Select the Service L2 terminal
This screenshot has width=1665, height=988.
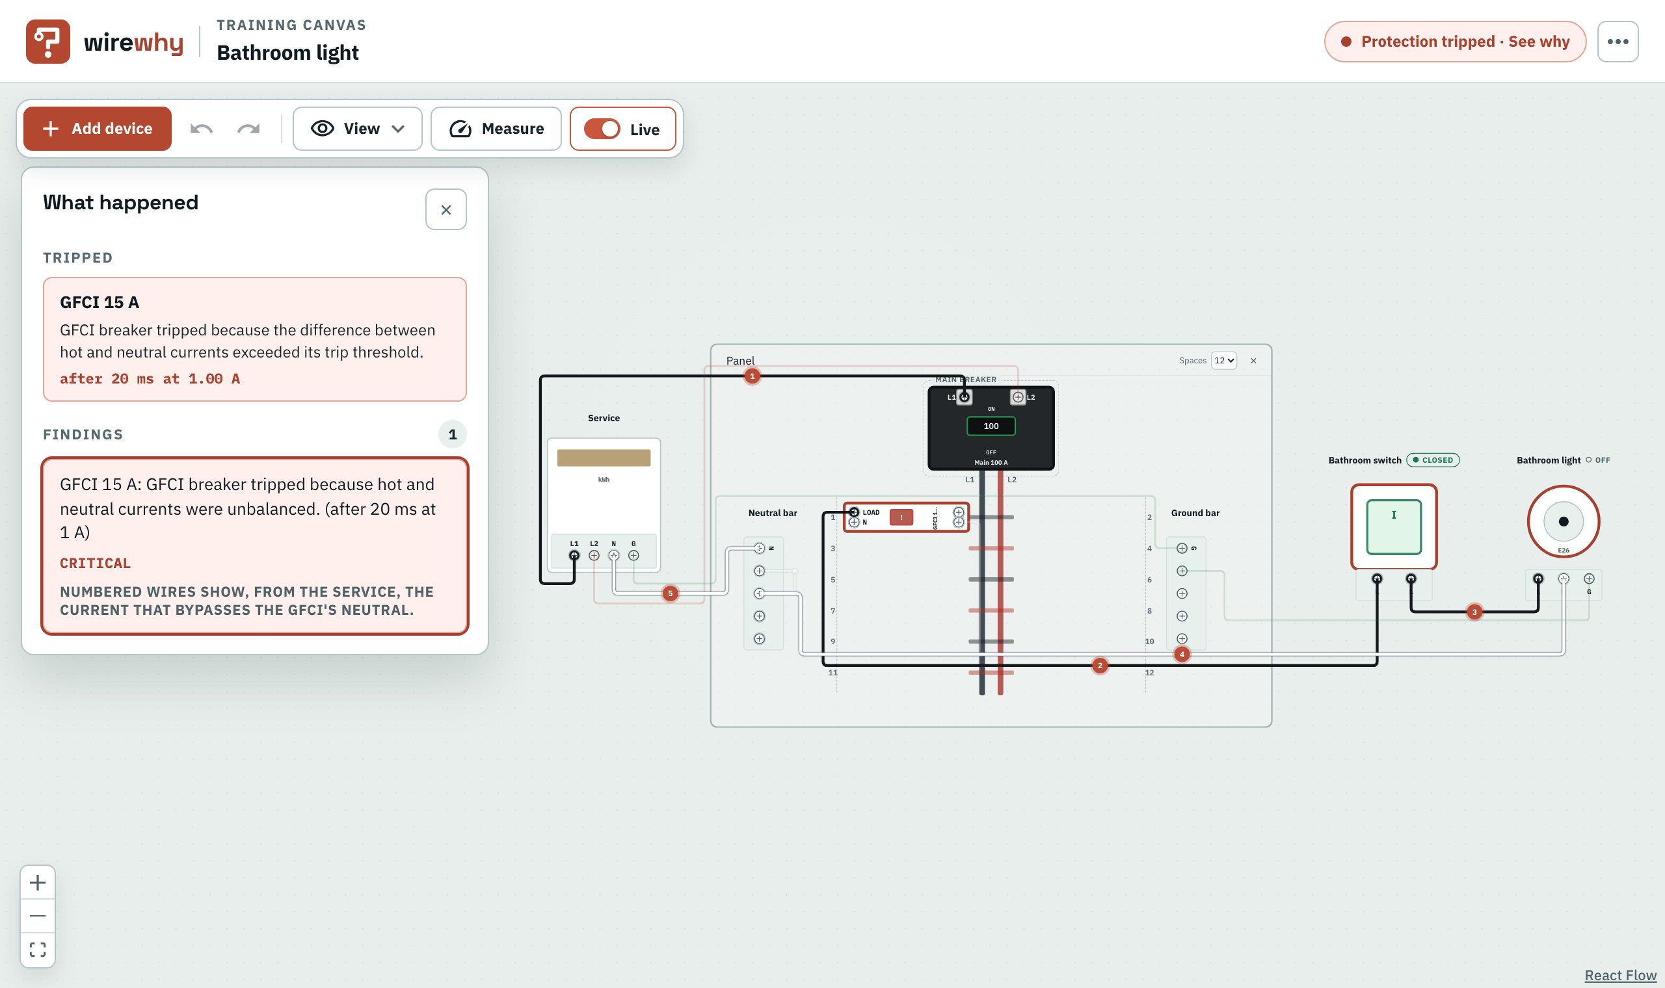click(x=594, y=555)
